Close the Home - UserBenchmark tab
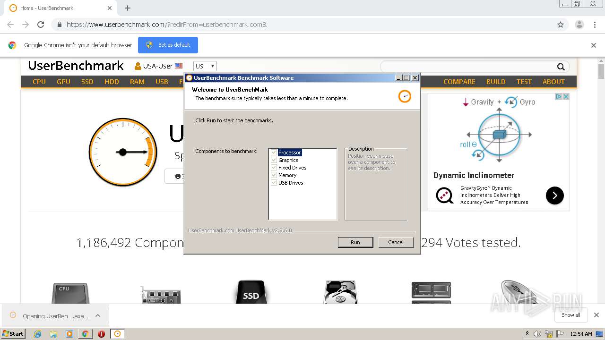Image resolution: width=605 pixels, height=340 pixels. tap(110, 8)
